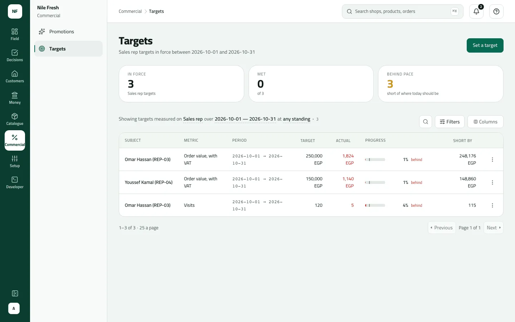Click the Subject column header
515x322 pixels.
[133, 141]
